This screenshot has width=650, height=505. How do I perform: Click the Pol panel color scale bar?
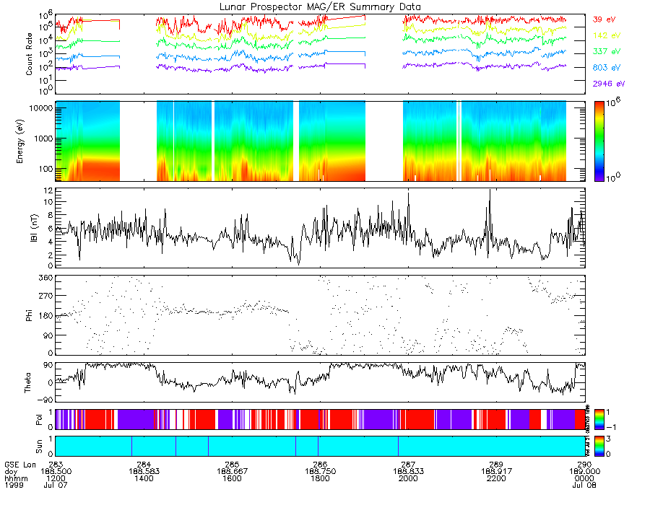pyautogui.click(x=599, y=419)
